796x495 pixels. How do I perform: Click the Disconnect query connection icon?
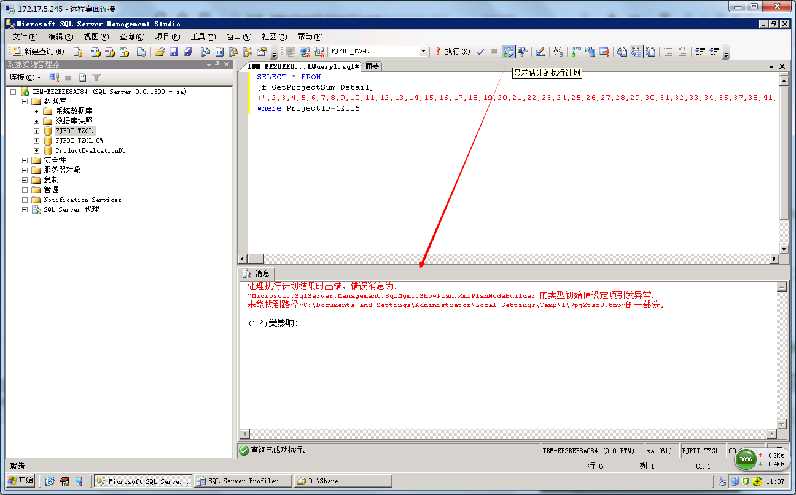305,52
